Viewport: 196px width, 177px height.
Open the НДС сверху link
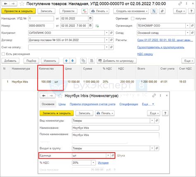145,54
